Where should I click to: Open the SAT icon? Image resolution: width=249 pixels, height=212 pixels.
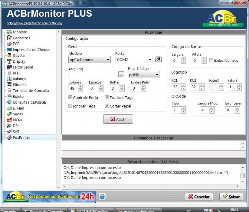pyautogui.click(x=9, y=131)
